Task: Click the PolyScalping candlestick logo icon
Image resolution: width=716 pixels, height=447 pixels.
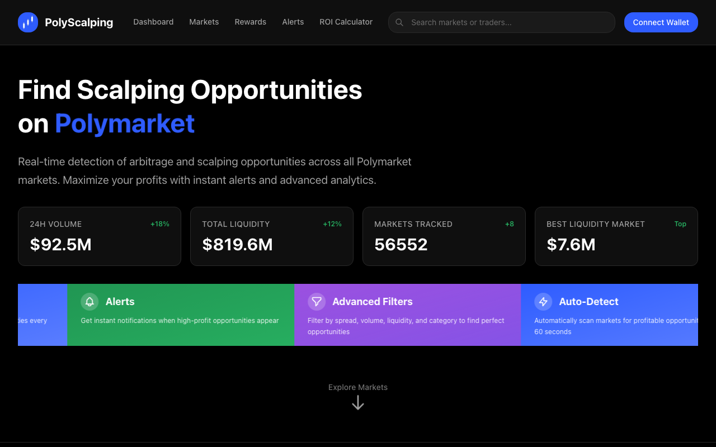Action: pyautogui.click(x=28, y=22)
